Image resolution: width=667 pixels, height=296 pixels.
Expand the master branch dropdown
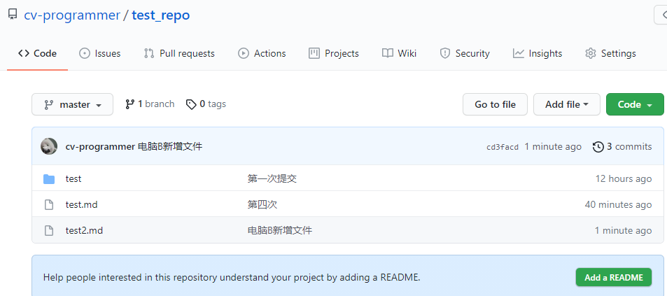pos(73,104)
